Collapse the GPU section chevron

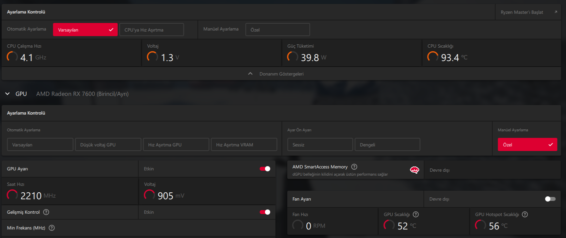click(x=8, y=94)
